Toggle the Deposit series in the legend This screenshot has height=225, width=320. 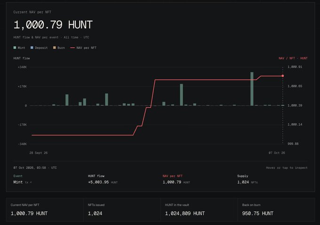[39, 48]
